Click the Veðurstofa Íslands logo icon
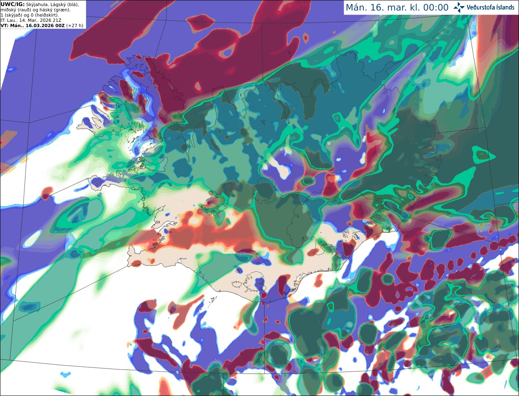Viewport: 519px width, 396px height. pyautogui.click(x=459, y=7)
